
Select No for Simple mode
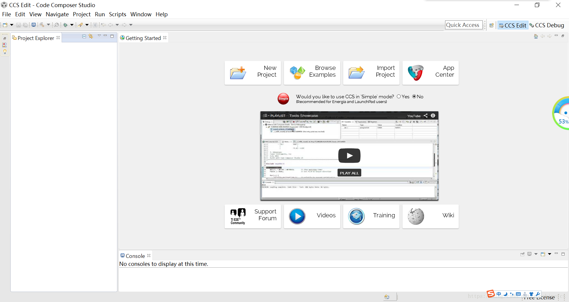tap(414, 97)
